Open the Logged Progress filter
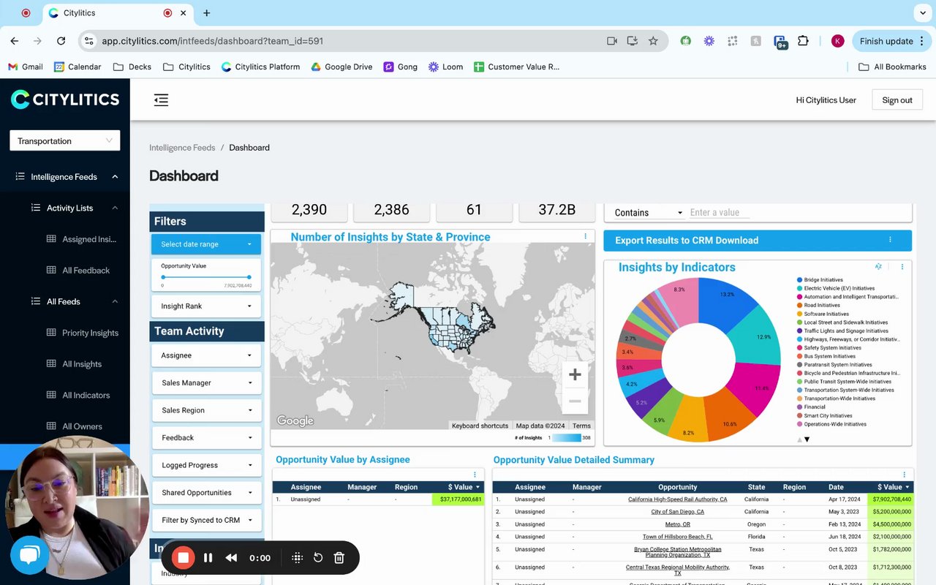This screenshot has height=585, width=936. tap(206, 465)
